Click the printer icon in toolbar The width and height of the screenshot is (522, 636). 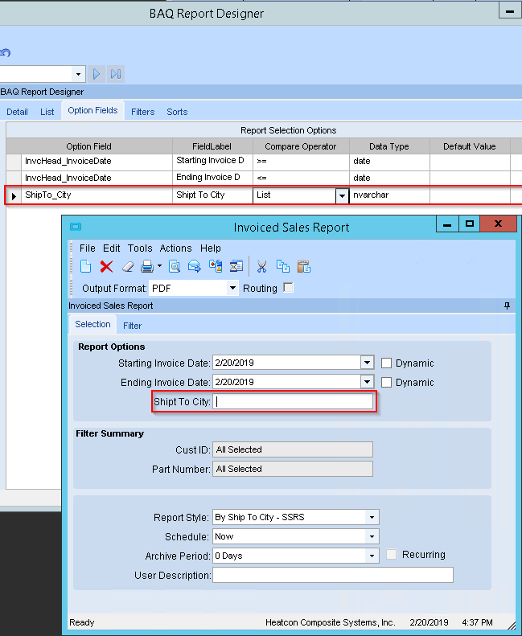pyautogui.click(x=146, y=266)
